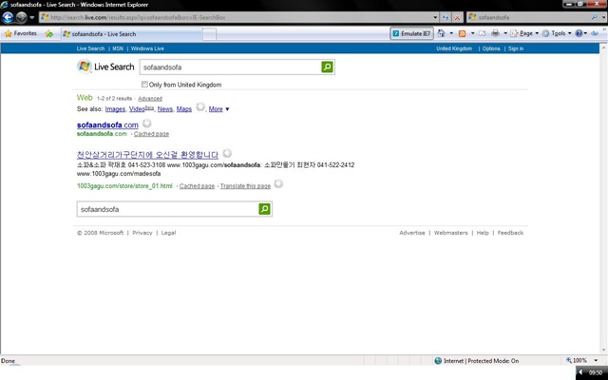Open Cached page for sofaandsofa.com
Image resolution: width=608 pixels, height=380 pixels.
point(151,134)
